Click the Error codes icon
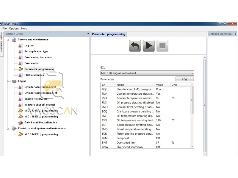This screenshot has width=238, height=178. (x=20, y=63)
